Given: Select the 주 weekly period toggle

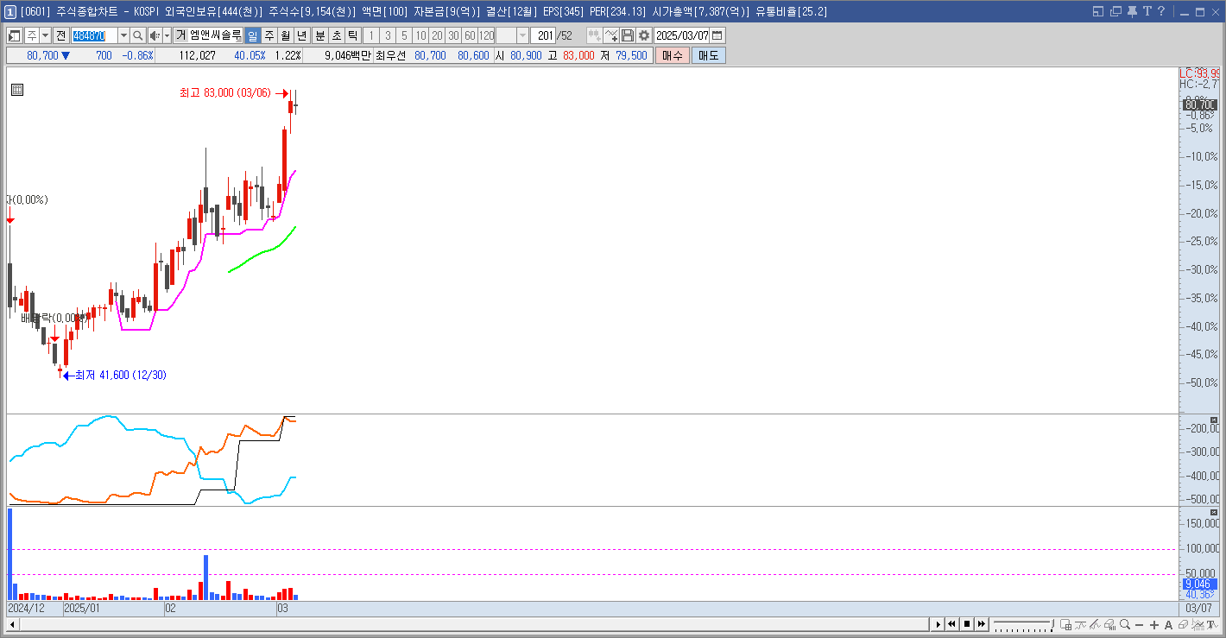Looking at the screenshot, I should pyautogui.click(x=269, y=35).
